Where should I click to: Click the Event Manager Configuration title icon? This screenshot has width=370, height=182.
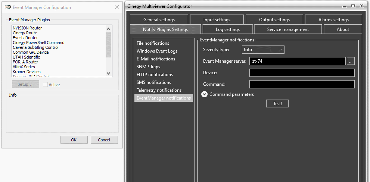[8, 7]
